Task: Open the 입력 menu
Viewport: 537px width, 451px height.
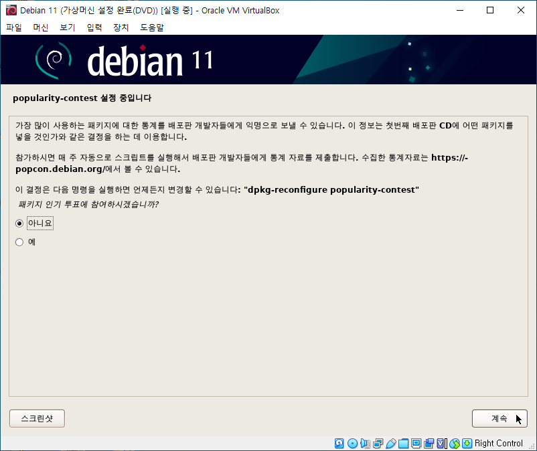Action: [94, 27]
